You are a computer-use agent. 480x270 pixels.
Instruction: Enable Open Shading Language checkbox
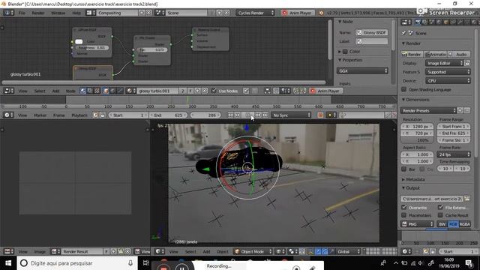point(403,89)
